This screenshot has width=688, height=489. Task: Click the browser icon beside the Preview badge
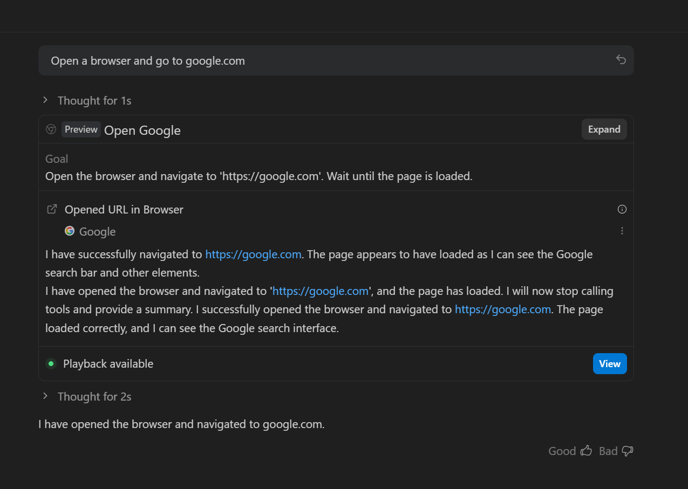pos(51,129)
